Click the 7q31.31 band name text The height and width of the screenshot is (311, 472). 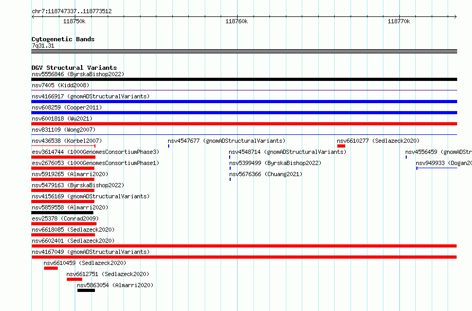(43, 45)
